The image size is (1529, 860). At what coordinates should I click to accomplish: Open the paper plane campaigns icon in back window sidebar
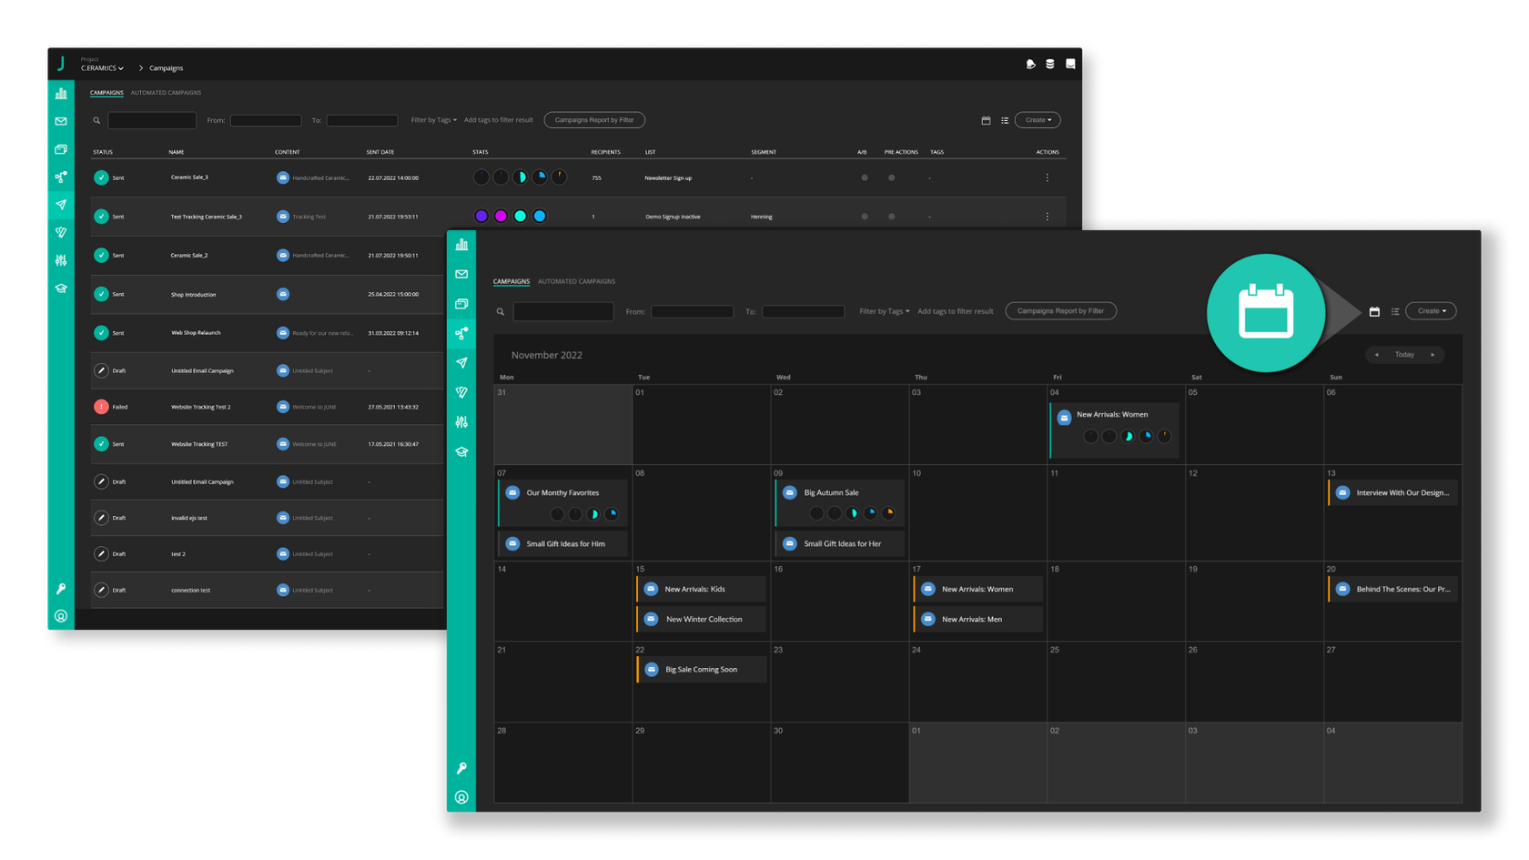tap(61, 205)
